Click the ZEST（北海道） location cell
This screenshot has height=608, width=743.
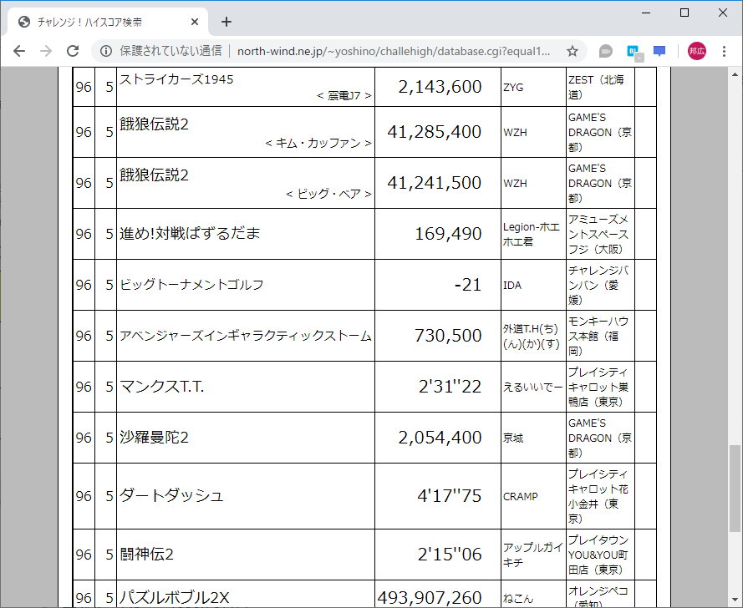point(600,87)
